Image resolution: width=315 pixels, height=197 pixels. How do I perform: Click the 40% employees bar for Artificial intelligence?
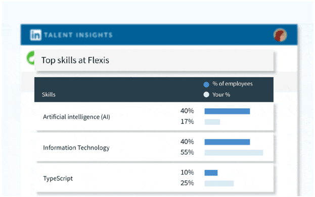tap(227, 111)
